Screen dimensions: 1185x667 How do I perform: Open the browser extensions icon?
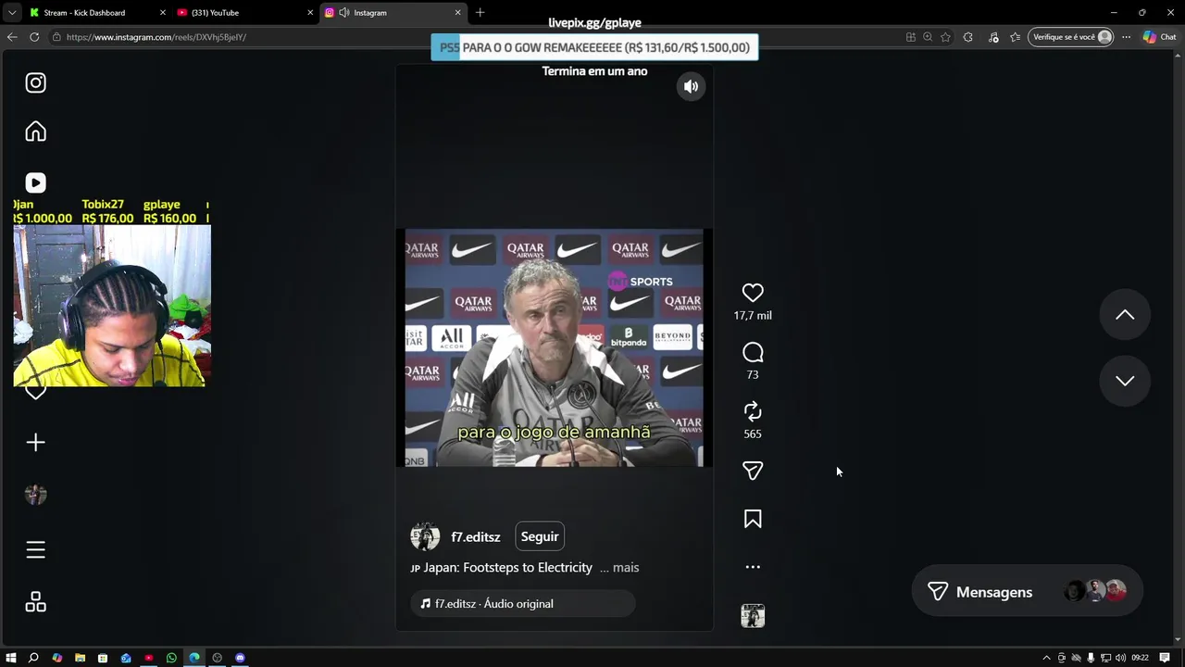tap(968, 37)
